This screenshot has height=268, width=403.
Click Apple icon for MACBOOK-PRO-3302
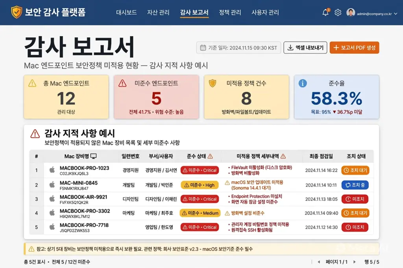coord(52,212)
